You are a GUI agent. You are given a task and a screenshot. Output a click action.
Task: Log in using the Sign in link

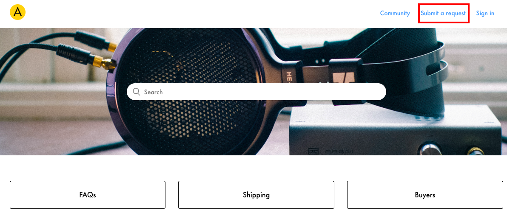tap(485, 13)
